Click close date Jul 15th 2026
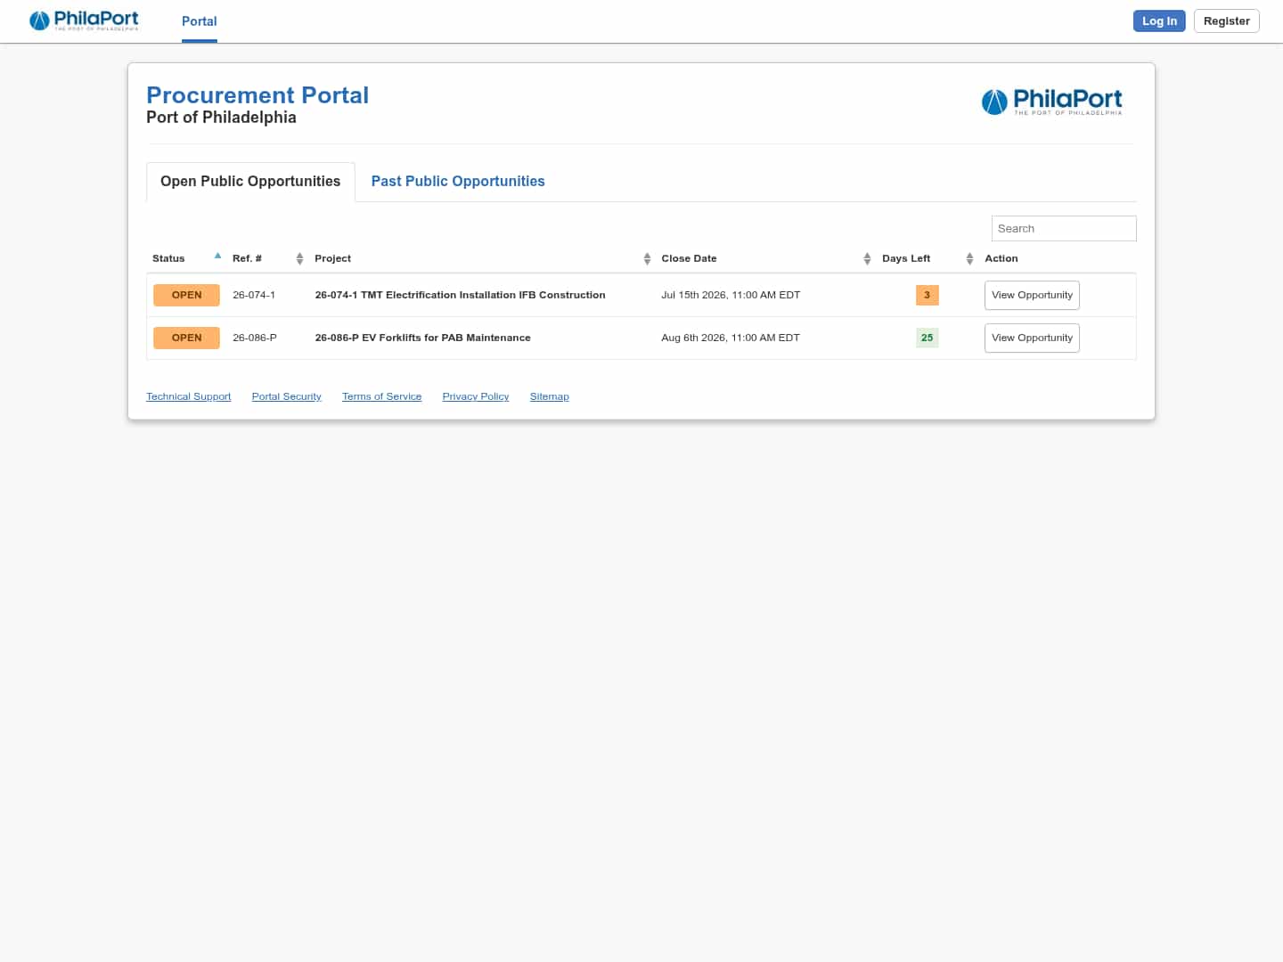Viewport: 1283px width, 962px height. [x=731, y=295]
